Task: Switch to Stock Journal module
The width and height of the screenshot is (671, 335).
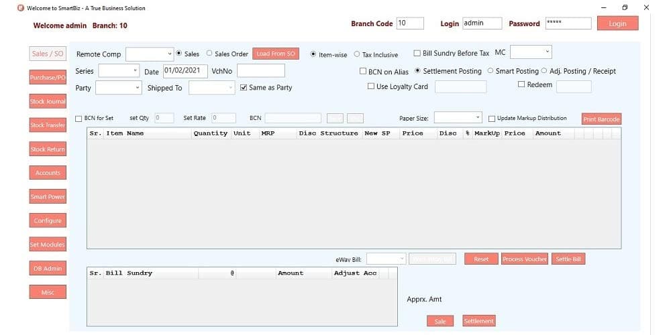Action: coord(48,101)
